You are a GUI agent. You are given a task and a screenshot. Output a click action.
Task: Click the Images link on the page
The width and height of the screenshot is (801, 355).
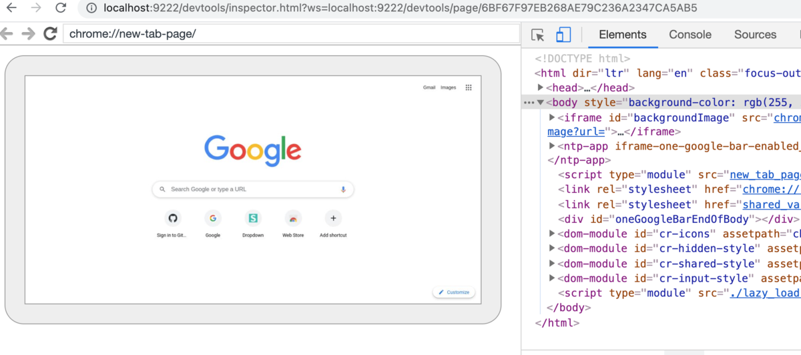tap(449, 87)
